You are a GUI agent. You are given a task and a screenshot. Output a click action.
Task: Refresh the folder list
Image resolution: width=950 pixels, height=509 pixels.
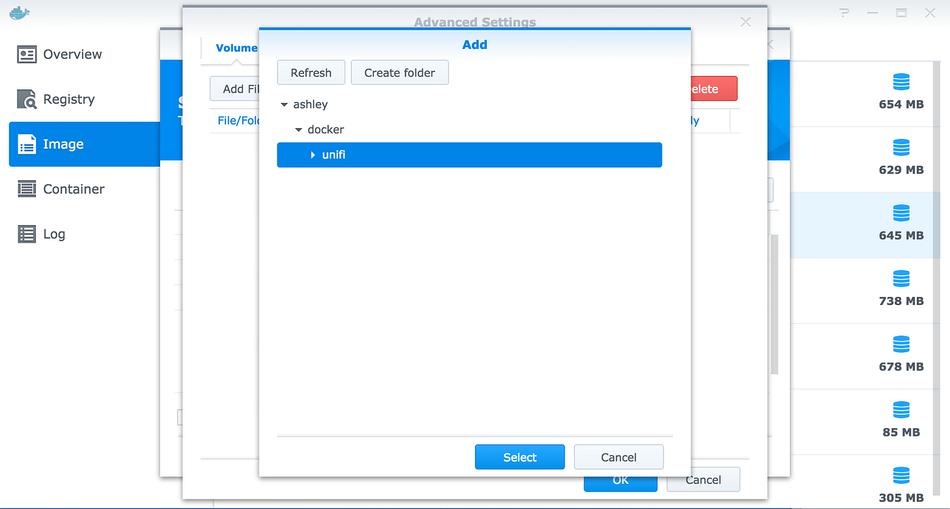tap(311, 72)
